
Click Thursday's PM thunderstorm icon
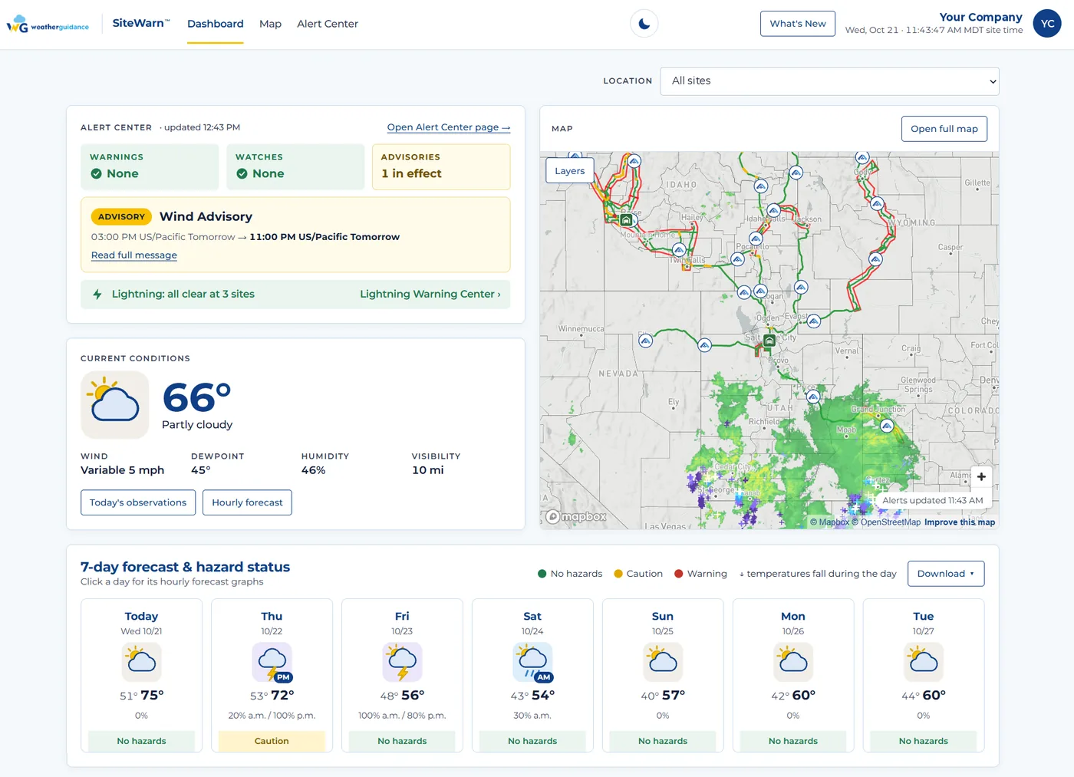point(272,662)
